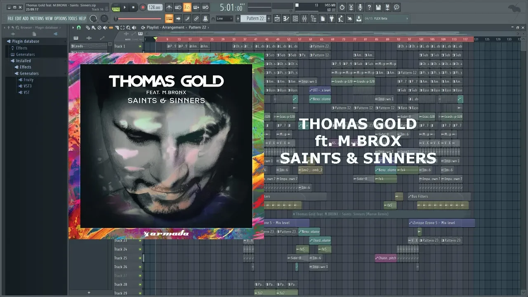Open the audio editor scissors icon
528x297 pixels.
click(351, 7)
